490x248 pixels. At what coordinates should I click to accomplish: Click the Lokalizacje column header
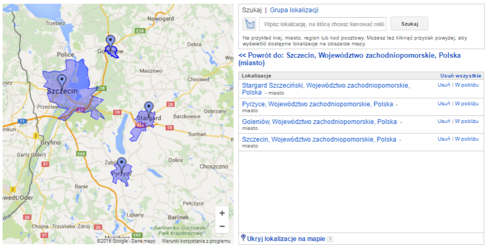click(256, 75)
